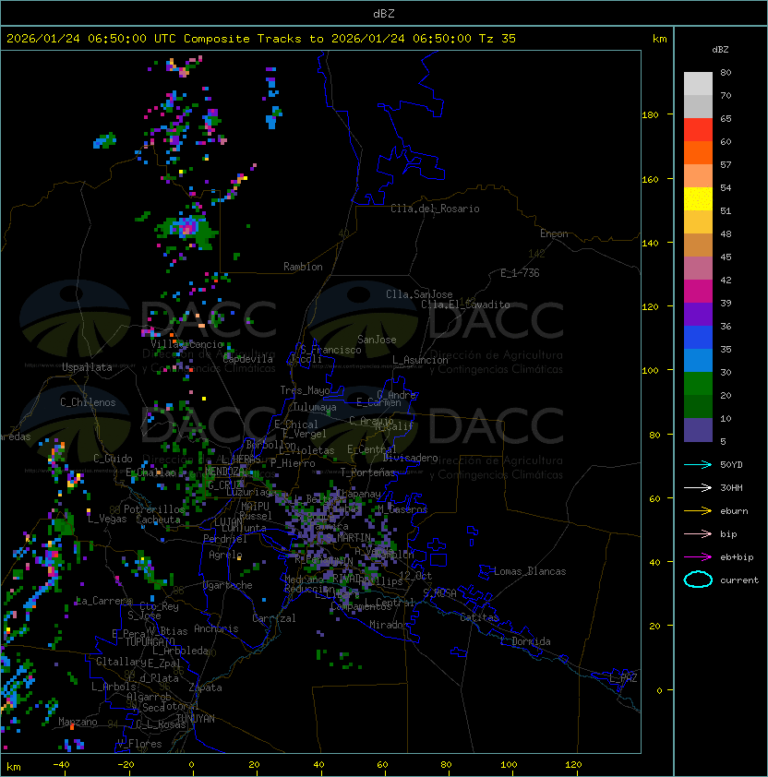
Task: Click the pink bip arrow in legend
Action: tap(698, 533)
